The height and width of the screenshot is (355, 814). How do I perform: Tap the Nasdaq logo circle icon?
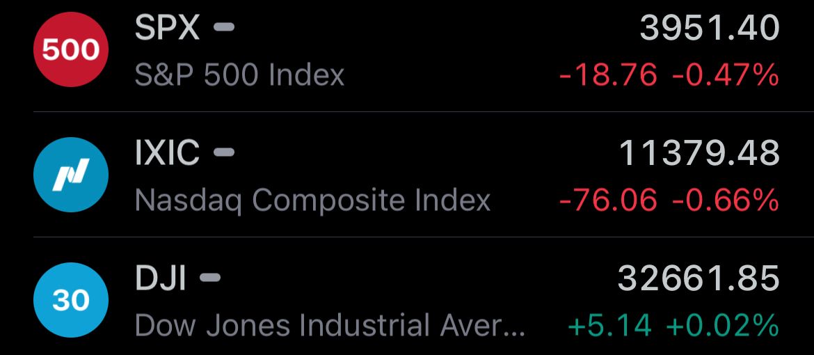click(70, 175)
